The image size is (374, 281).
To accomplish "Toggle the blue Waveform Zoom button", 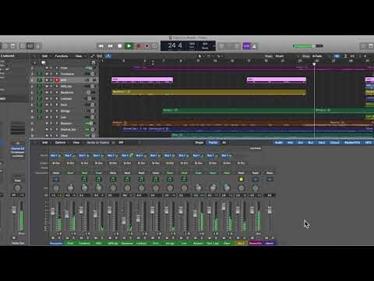I will click(x=337, y=56).
